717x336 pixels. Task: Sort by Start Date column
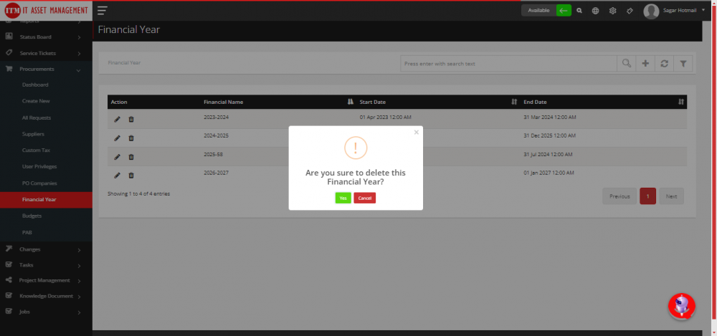514,102
